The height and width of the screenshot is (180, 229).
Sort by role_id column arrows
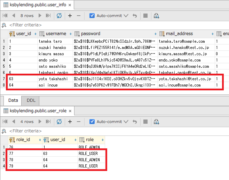pos(40,140)
